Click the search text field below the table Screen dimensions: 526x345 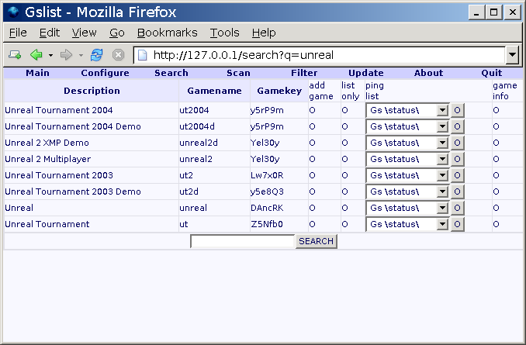[x=242, y=241]
